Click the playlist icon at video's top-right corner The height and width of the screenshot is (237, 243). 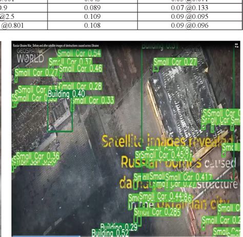tap(236, 45)
